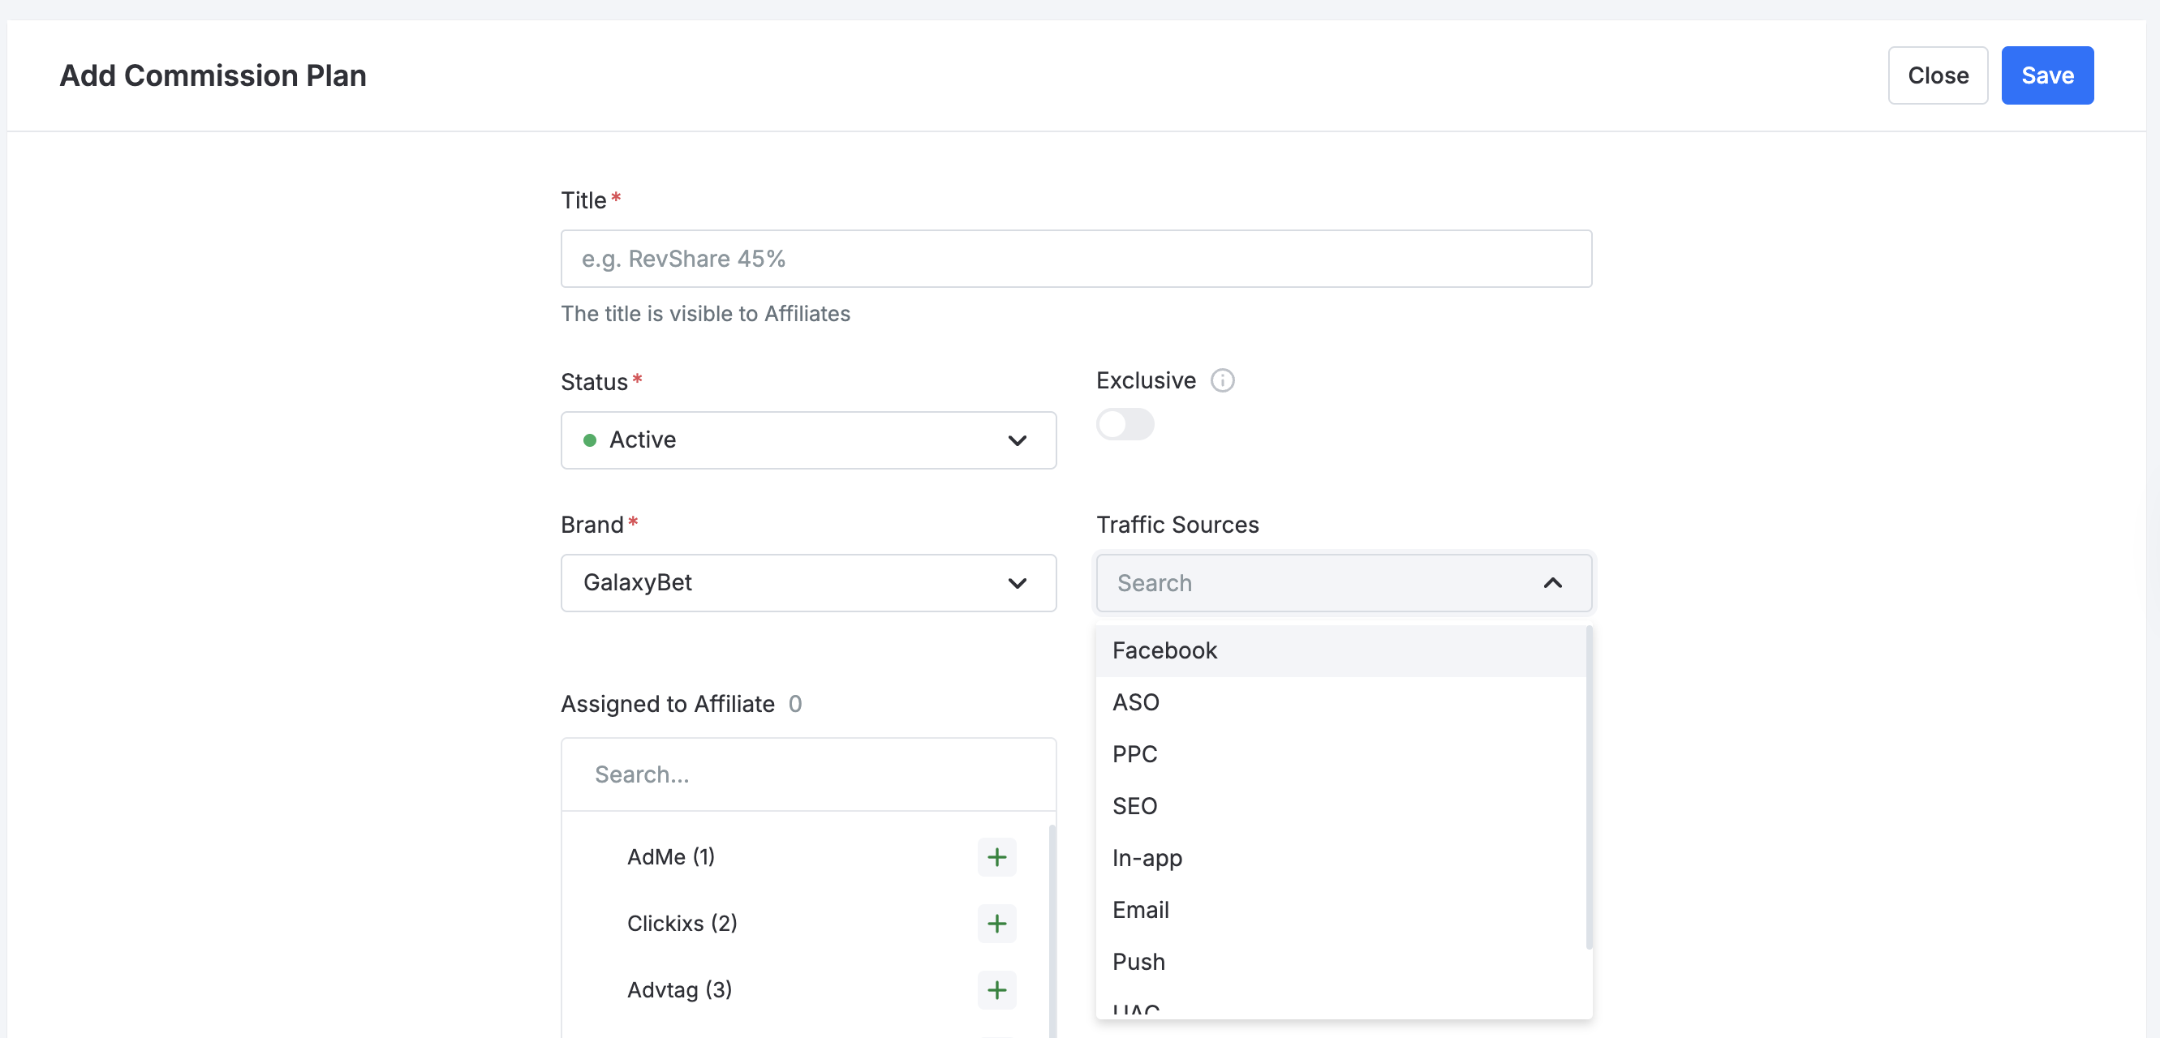Click the Advtag (3) affiliate row
Viewport: 2160px width, 1038px height.
(805, 990)
